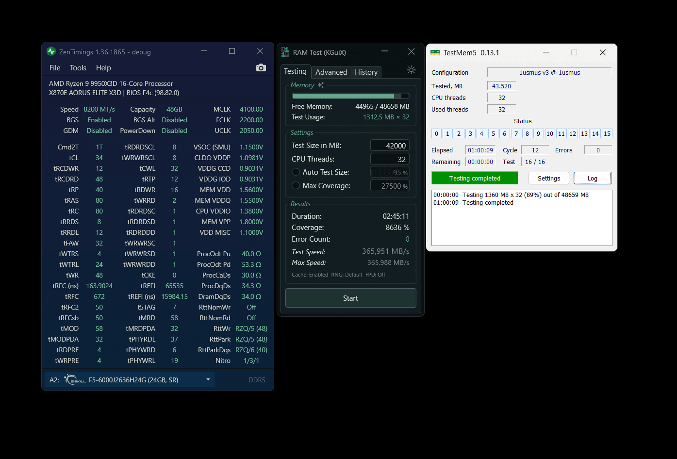This screenshot has width=677, height=459.
Task: Click the Auto Test Size percent field
Action: [x=390, y=172]
